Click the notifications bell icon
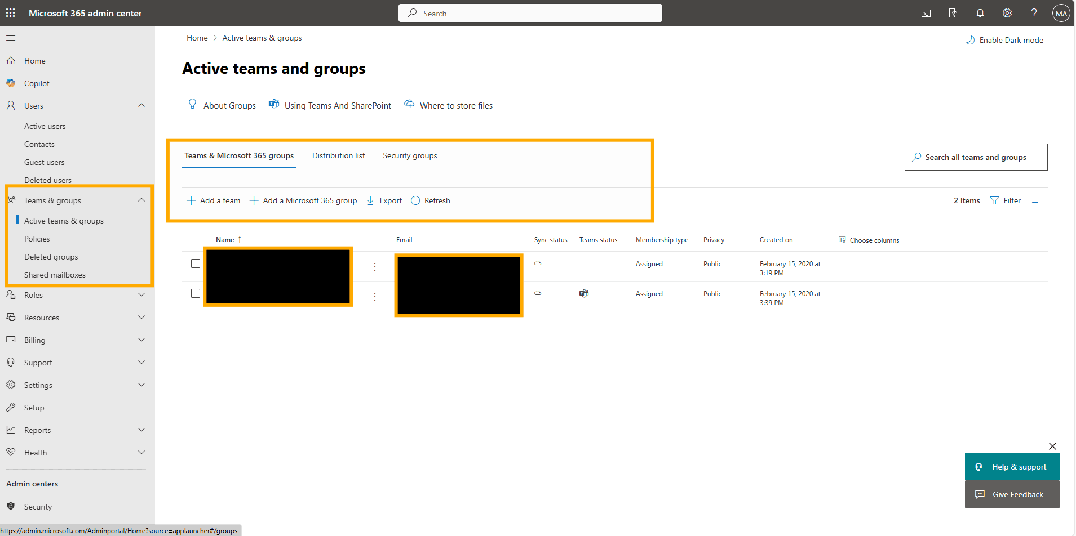Image resolution: width=1076 pixels, height=536 pixels. [980, 12]
